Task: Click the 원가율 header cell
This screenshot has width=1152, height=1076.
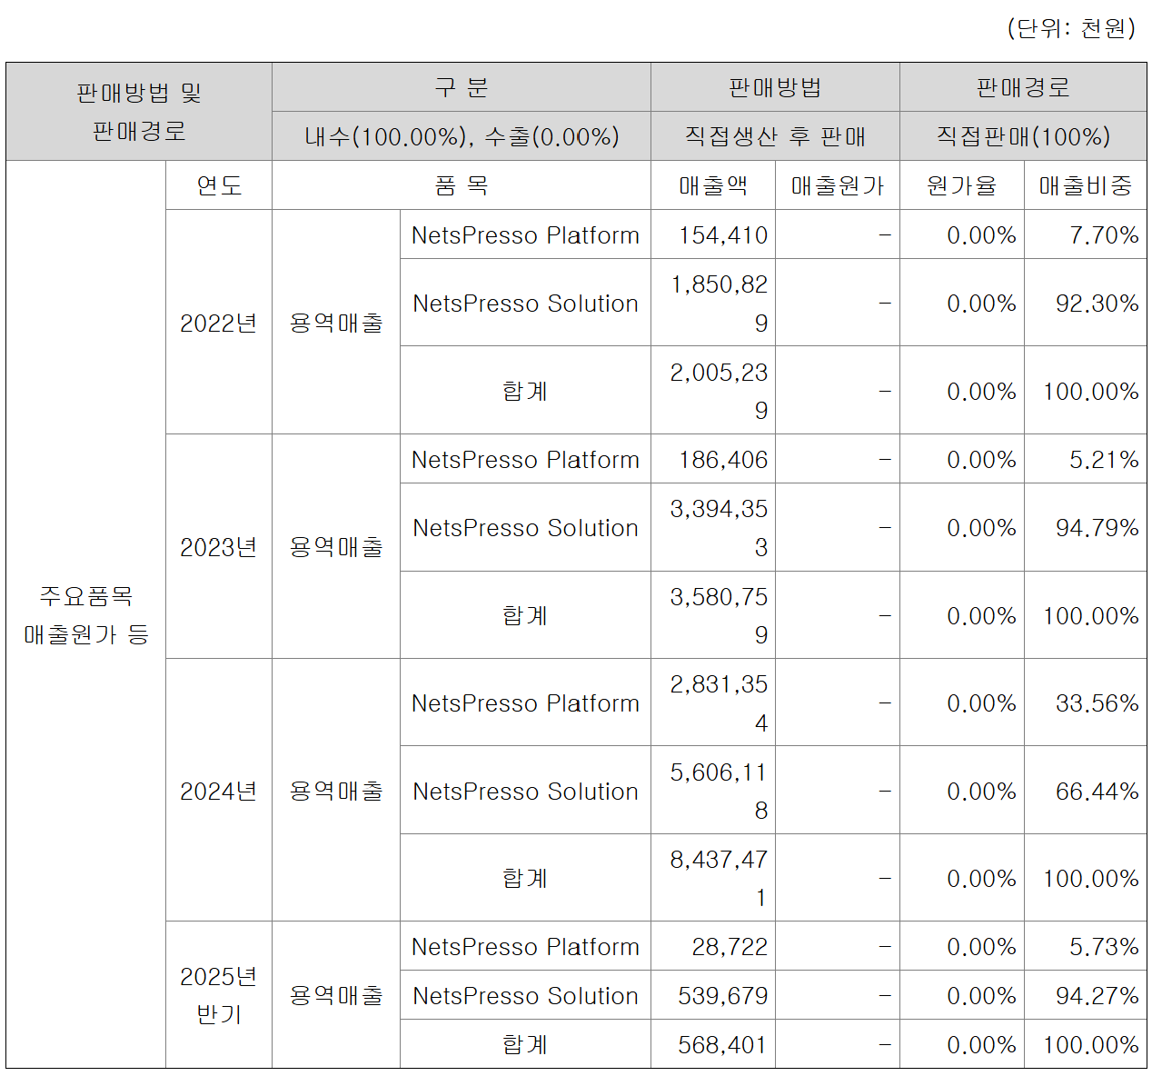Action: (x=962, y=185)
